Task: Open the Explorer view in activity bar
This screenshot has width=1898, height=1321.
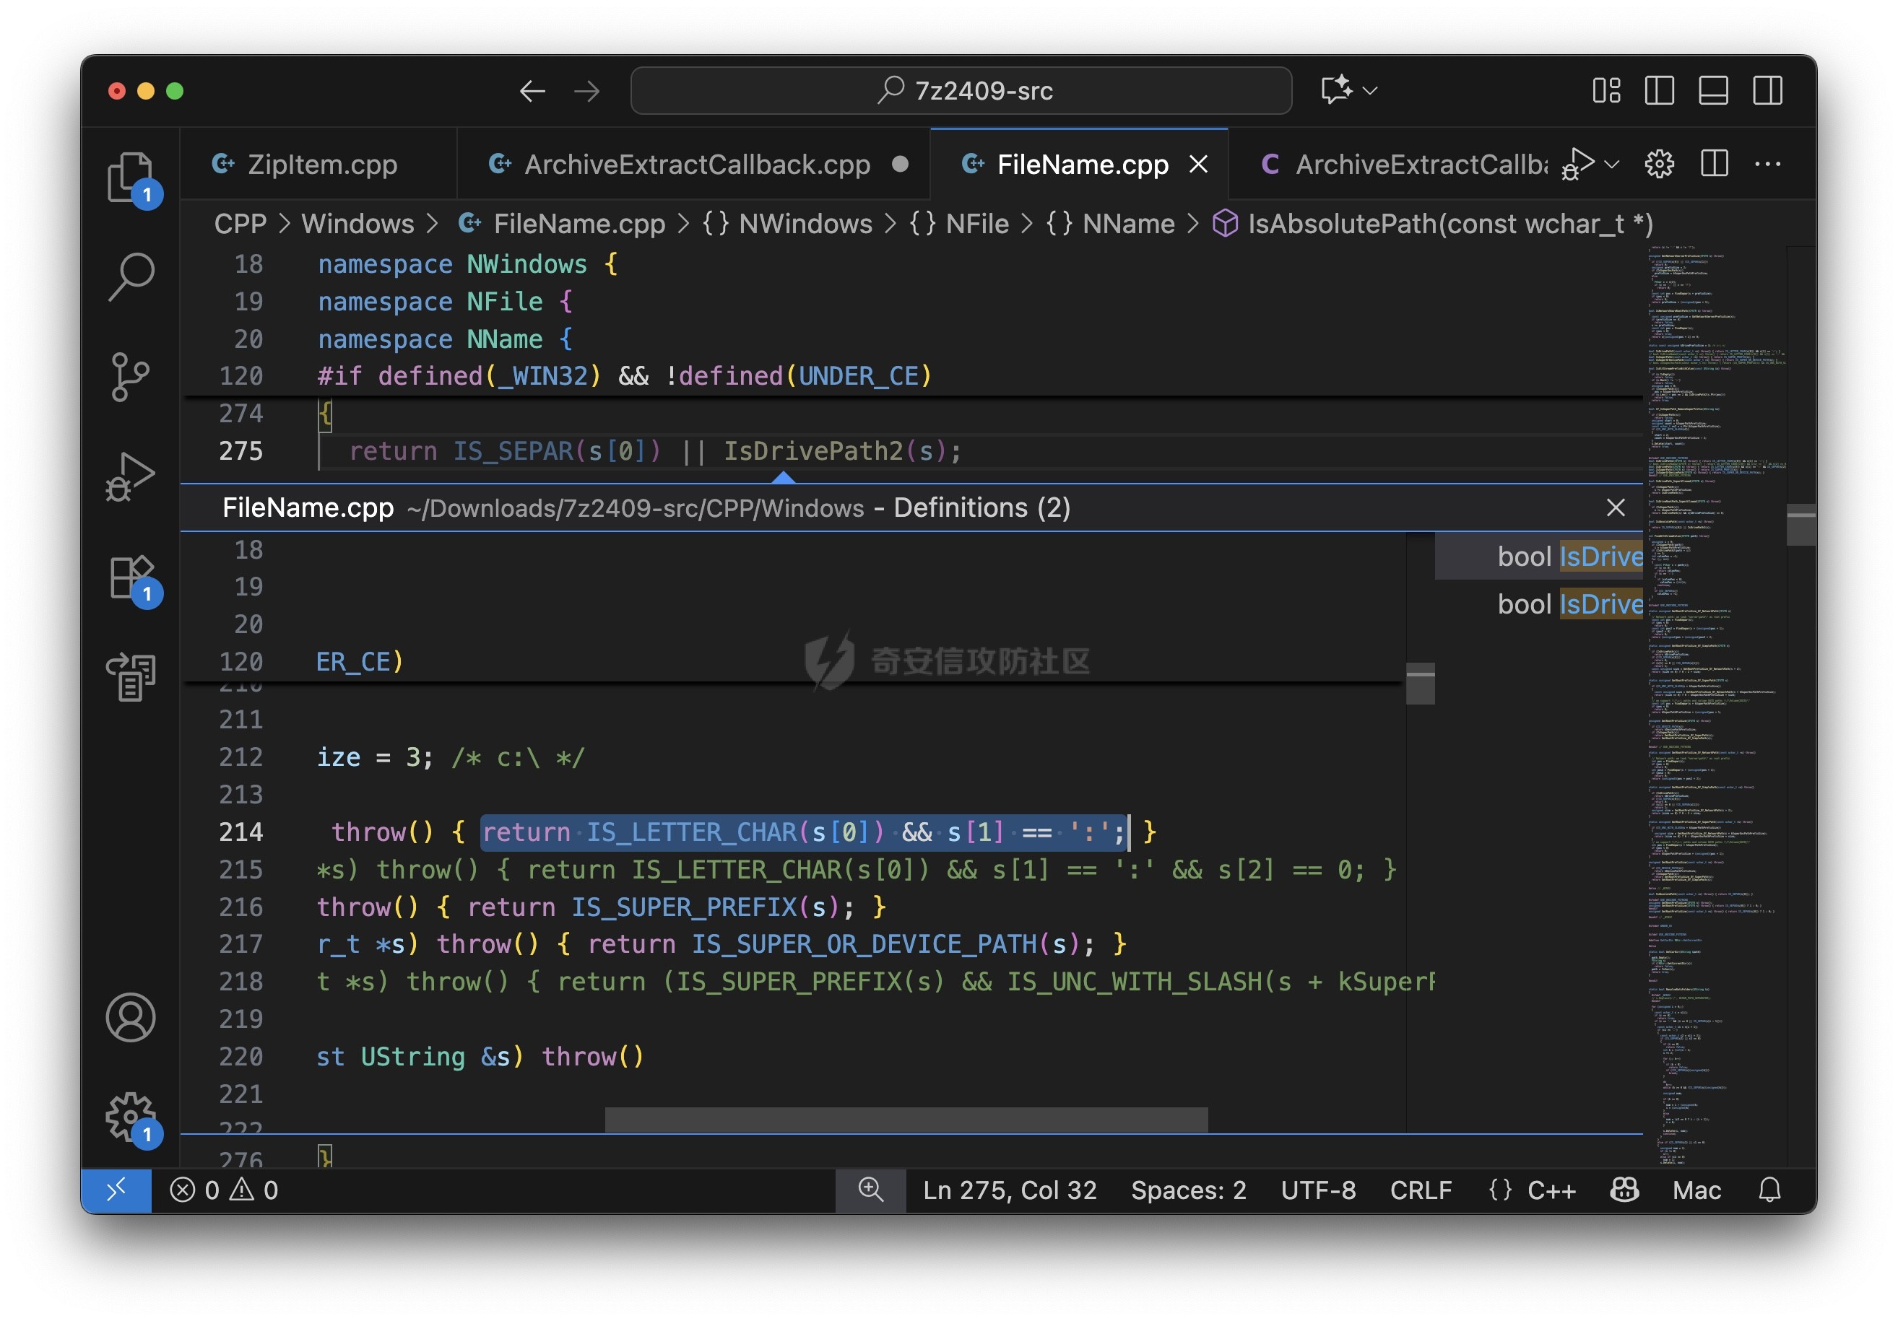Action: (130, 176)
